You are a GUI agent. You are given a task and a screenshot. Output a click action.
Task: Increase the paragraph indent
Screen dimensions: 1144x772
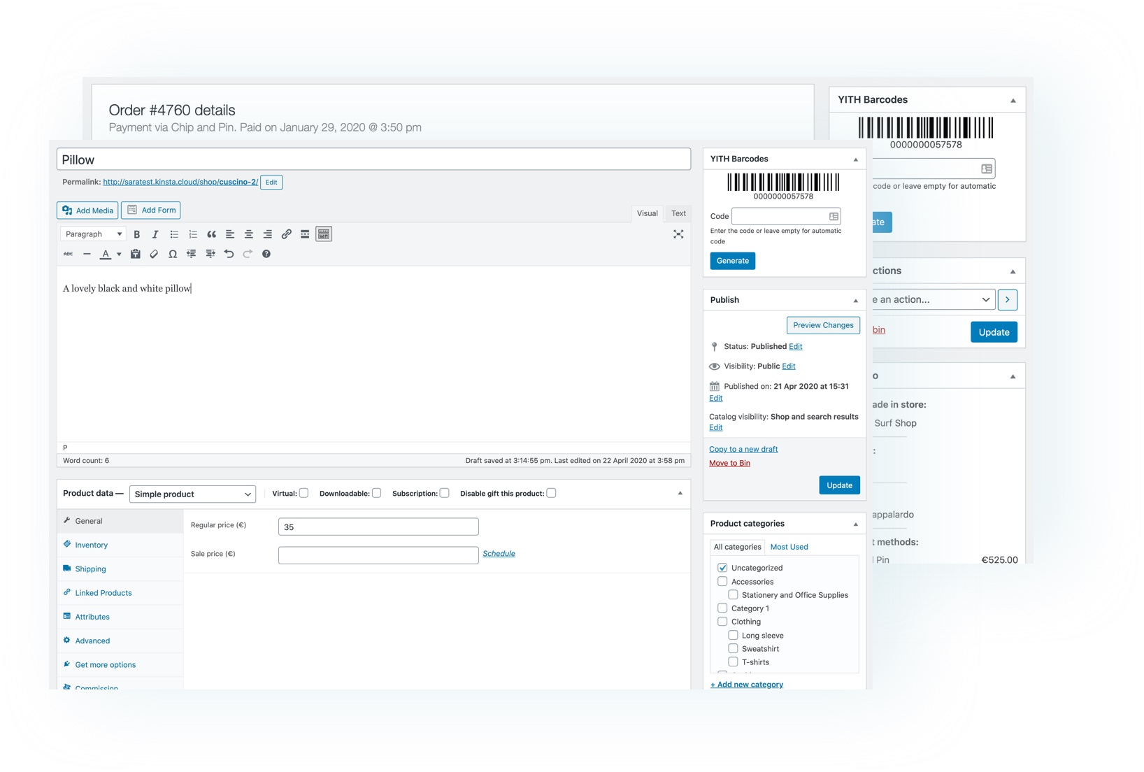[210, 254]
